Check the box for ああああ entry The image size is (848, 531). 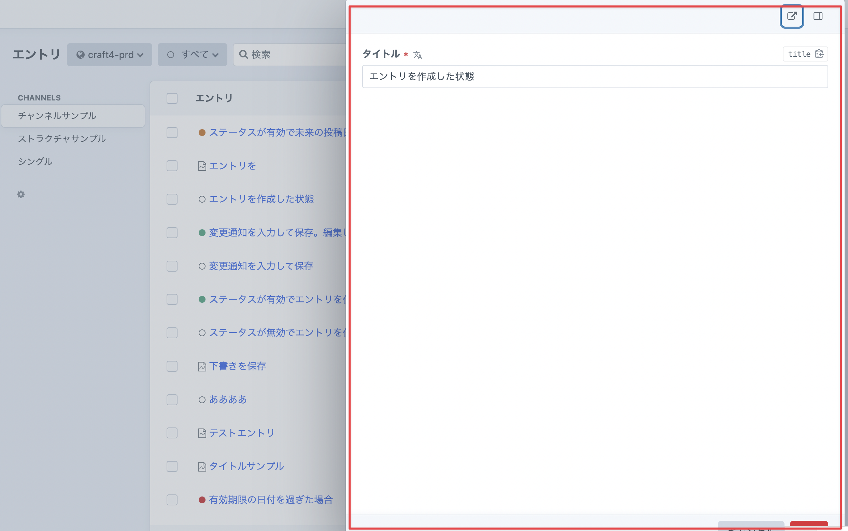172,400
